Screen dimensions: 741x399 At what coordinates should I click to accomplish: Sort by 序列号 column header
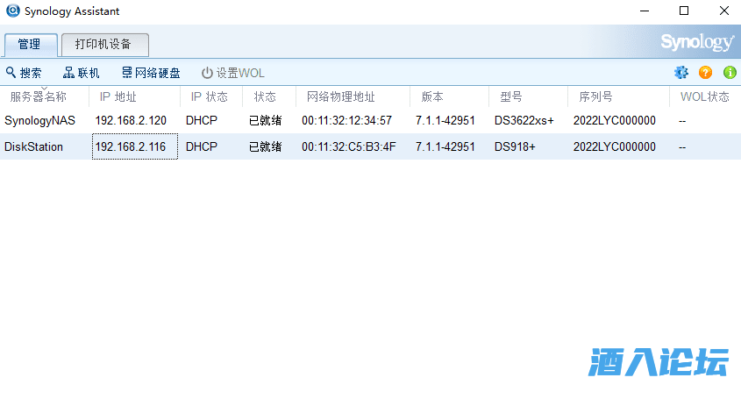[618, 97]
